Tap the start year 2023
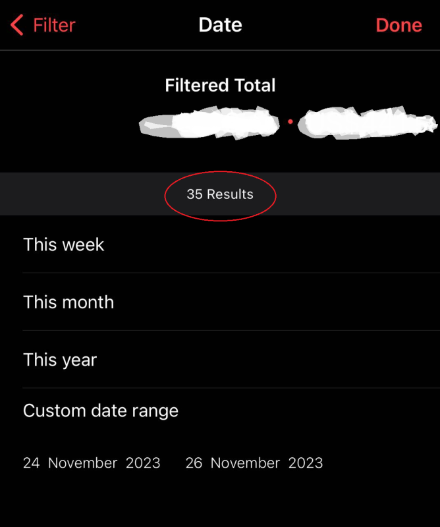This screenshot has height=527, width=440. [x=143, y=463]
